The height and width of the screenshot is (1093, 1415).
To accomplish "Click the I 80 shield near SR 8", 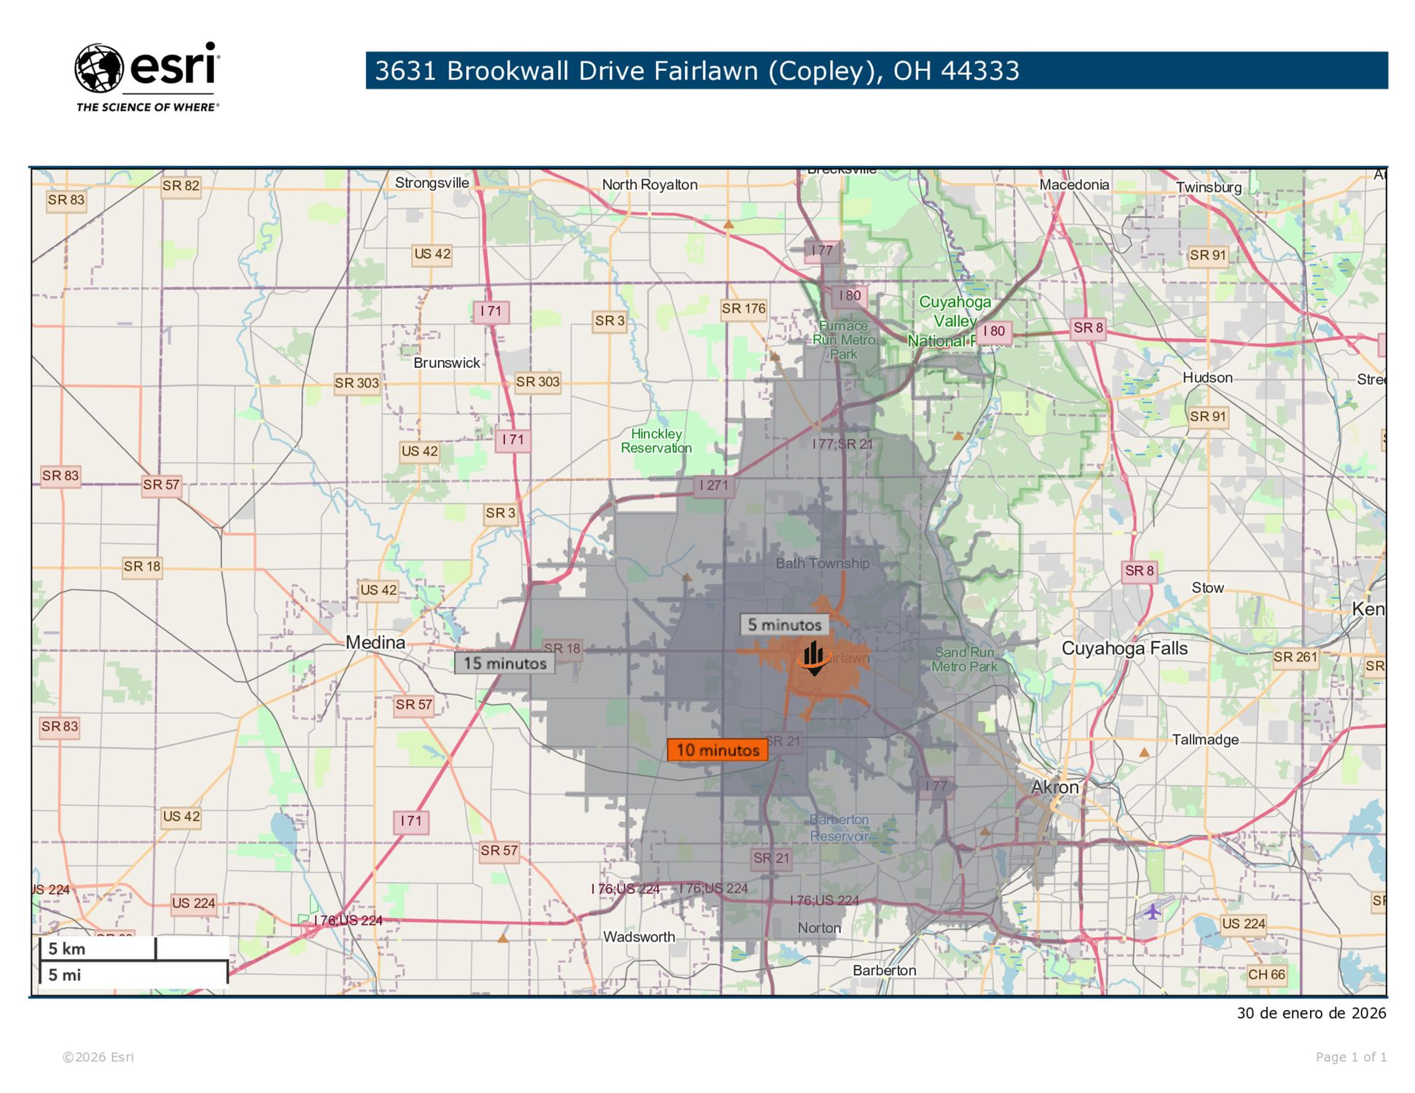I will [x=994, y=332].
